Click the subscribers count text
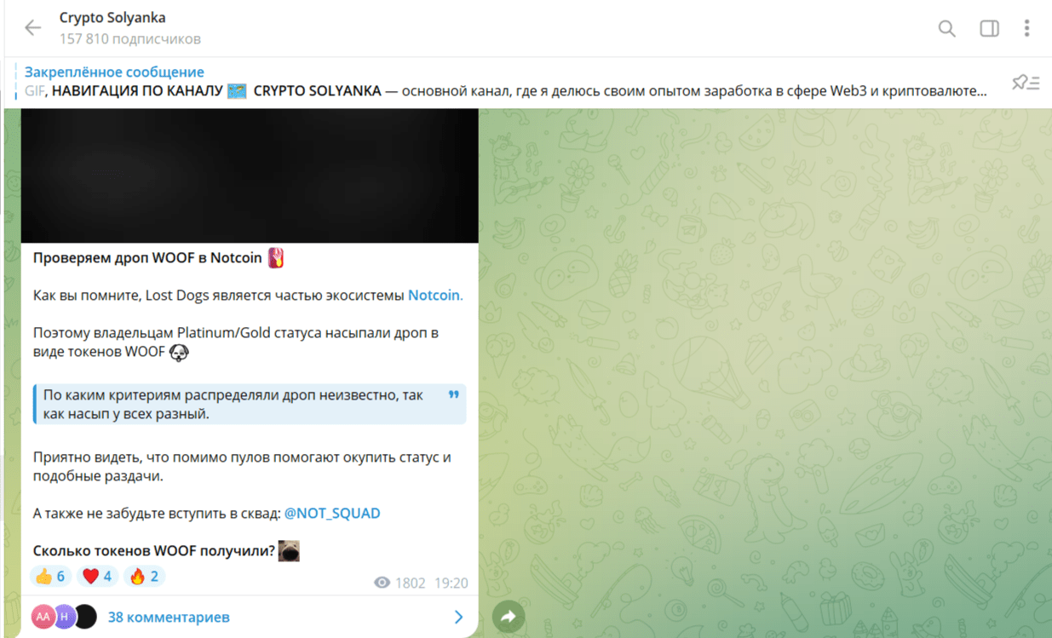The height and width of the screenshot is (638, 1052). (x=130, y=39)
